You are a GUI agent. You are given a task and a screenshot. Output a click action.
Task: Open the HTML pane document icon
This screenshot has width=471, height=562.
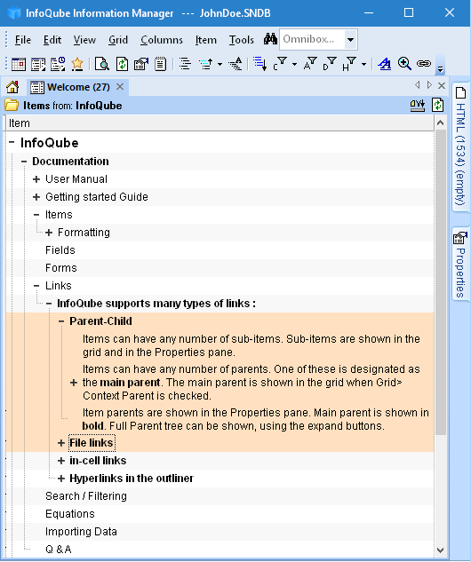(x=460, y=93)
